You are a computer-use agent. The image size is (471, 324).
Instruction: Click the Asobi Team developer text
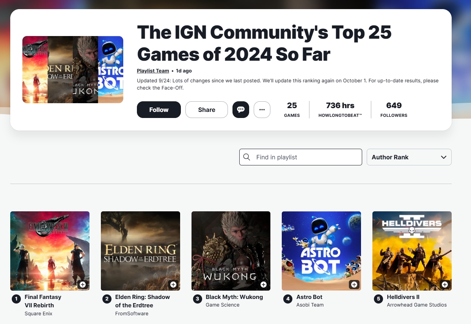310,305
